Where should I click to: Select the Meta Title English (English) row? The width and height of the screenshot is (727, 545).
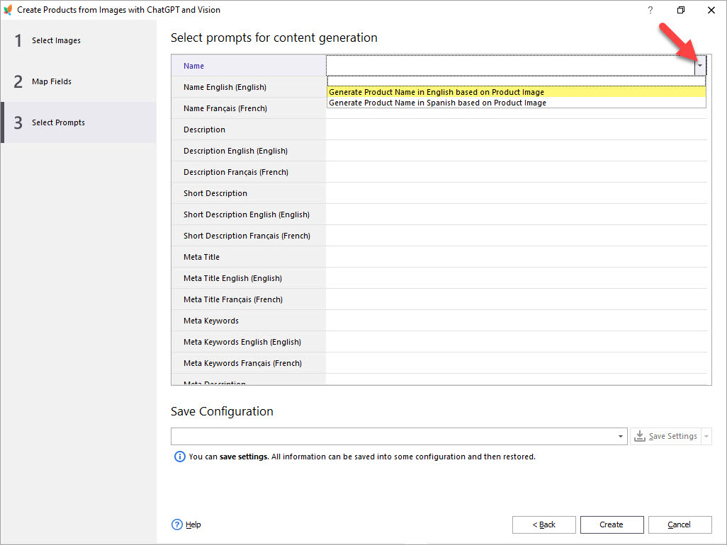(x=249, y=278)
